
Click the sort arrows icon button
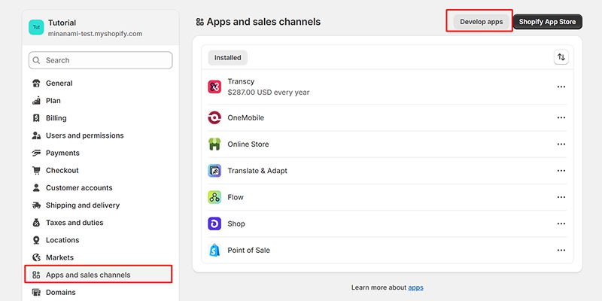561,58
